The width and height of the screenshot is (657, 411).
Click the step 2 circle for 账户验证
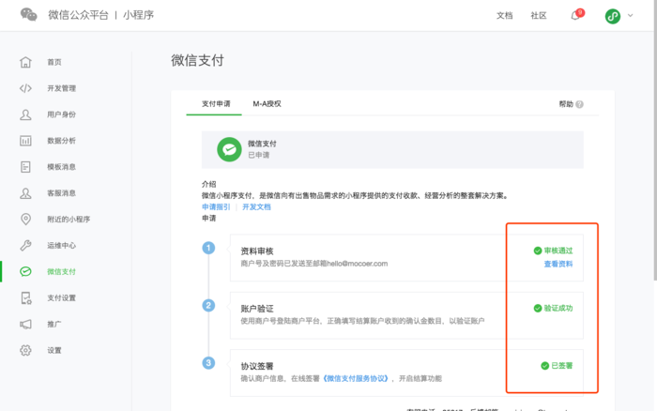pyautogui.click(x=208, y=305)
